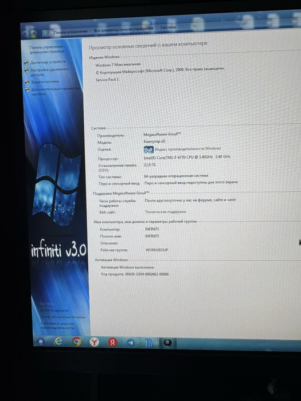
Task: Click the Microsoft Corp. 2009 copyright line
Action: click(x=160, y=70)
